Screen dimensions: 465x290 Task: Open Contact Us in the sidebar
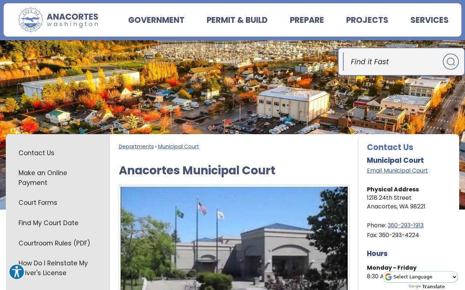tap(36, 153)
